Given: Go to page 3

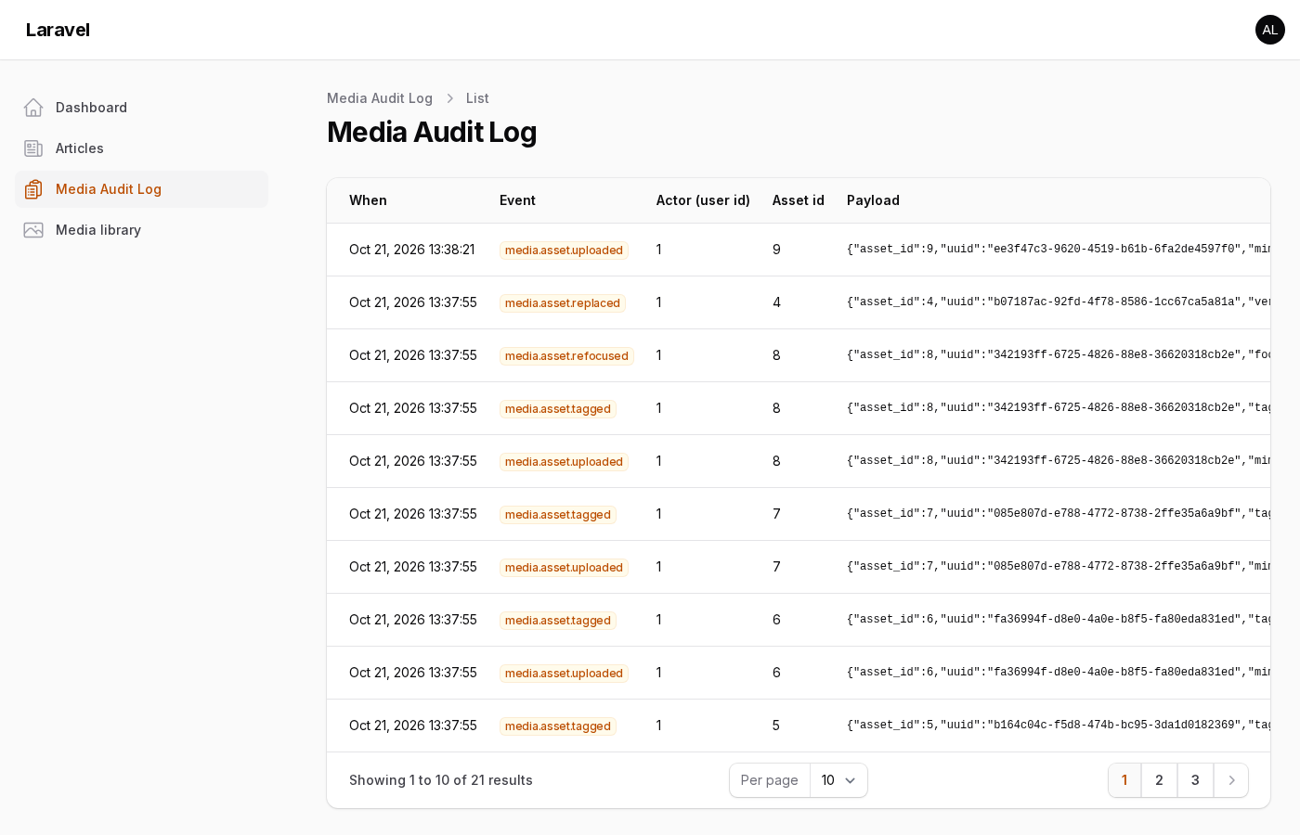Looking at the screenshot, I should (1195, 780).
